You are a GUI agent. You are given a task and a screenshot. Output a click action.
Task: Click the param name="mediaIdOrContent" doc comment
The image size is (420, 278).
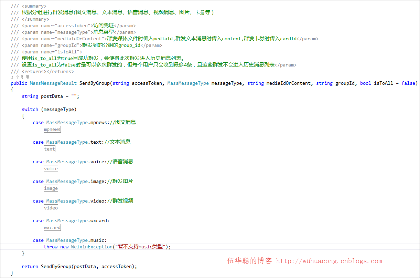[x=165, y=39]
